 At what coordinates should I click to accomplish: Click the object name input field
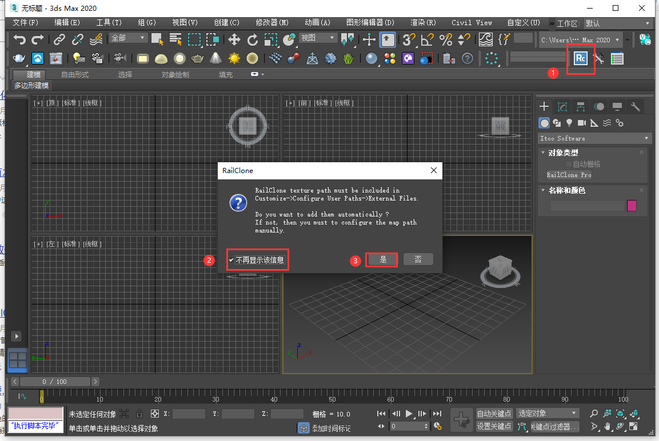[587, 206]
